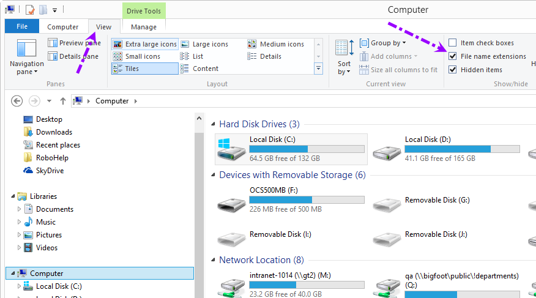Image resolution: width=536 pixels, height=298 pixels.
Task: Expand the Pictures library node
Action: 19,235
